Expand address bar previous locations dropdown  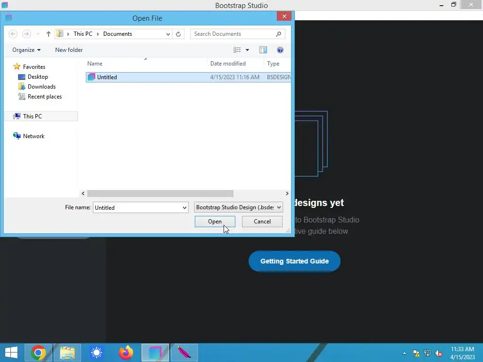(168, 34)
